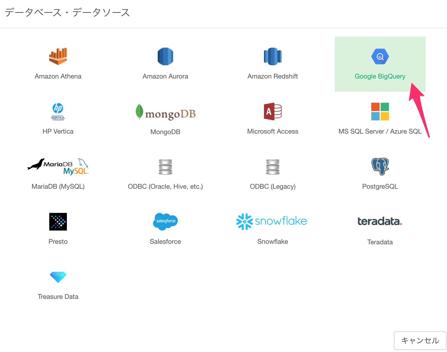The width and height of the screenshot is (447, 352).
Task: Click the Amazon Aurora label
Action: click(165, 76)
